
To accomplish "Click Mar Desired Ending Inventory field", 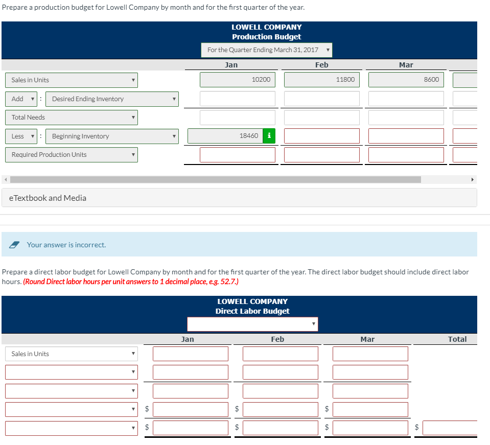I will (x=406, y=99).
